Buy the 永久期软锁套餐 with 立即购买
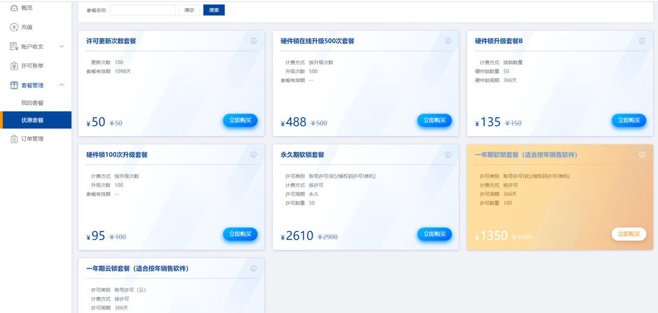 [434, 234]
